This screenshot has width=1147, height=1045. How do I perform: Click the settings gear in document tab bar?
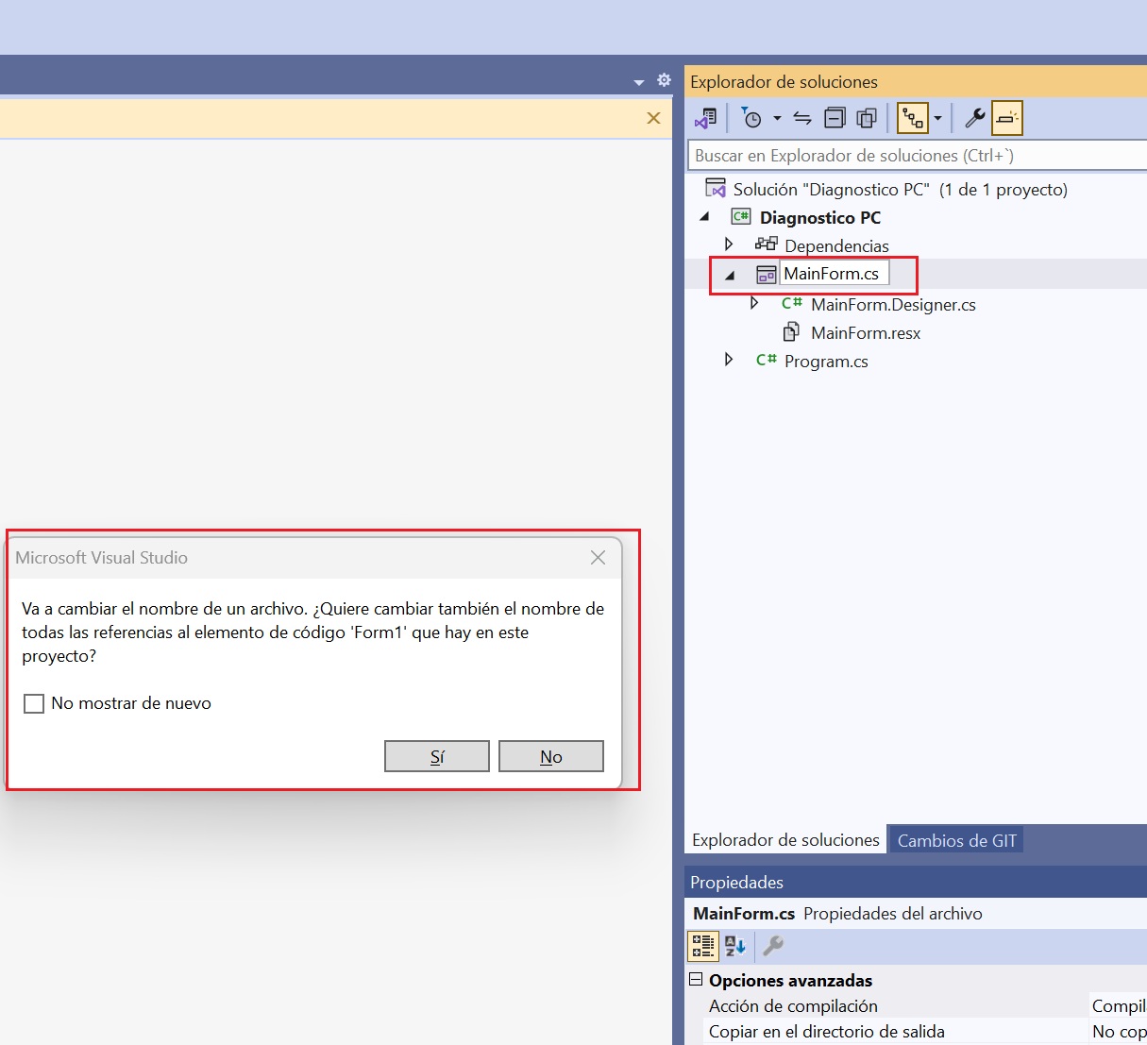pyautogui.click(x=664, y=80)
